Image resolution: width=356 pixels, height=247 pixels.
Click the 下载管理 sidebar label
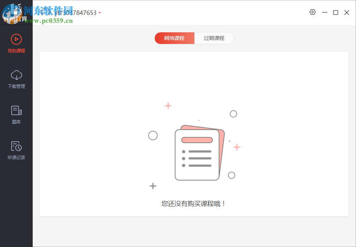click(x=16, y=86)
